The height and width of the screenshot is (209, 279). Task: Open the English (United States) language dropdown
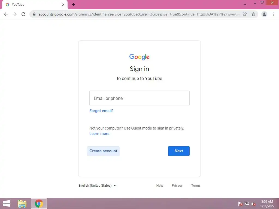97,186
